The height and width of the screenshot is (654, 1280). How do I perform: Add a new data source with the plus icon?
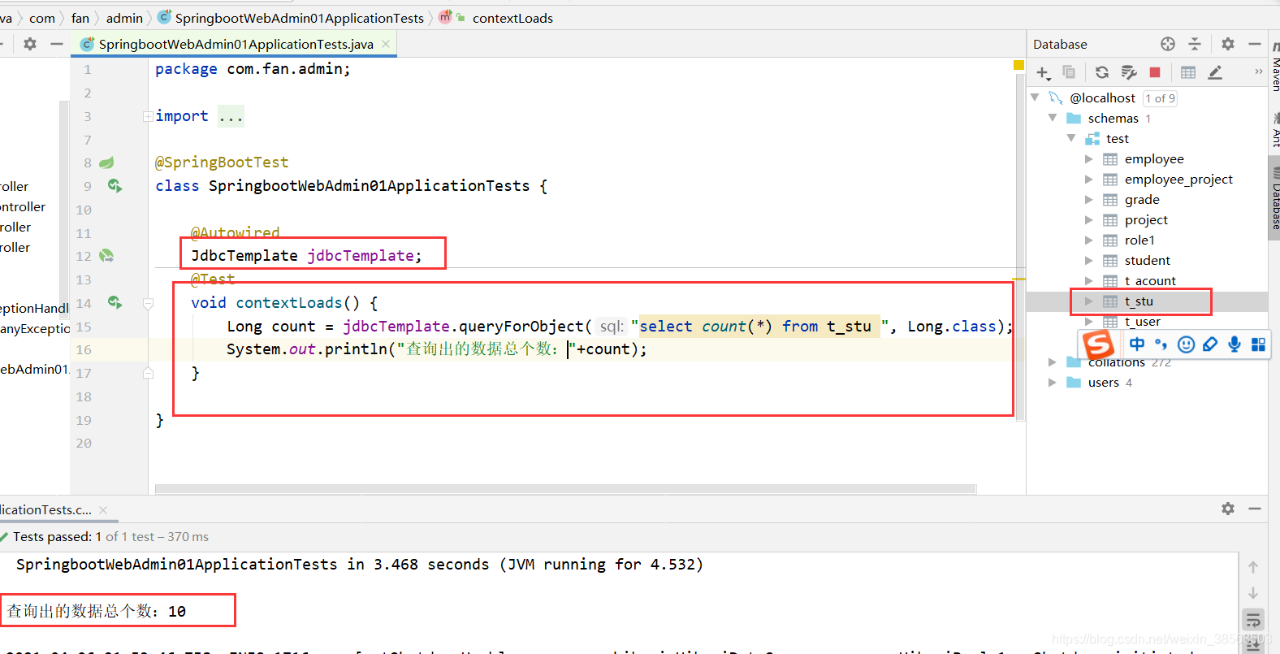click(x=1044, y=73)
